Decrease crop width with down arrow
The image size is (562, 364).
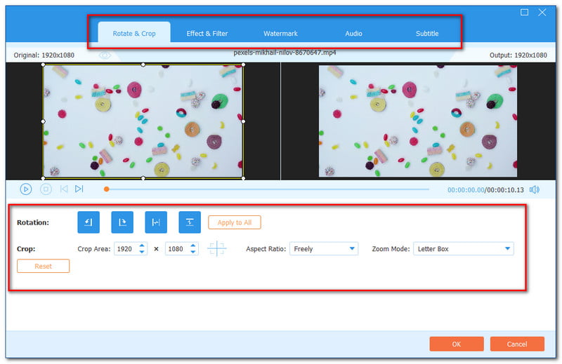point(142,252)
